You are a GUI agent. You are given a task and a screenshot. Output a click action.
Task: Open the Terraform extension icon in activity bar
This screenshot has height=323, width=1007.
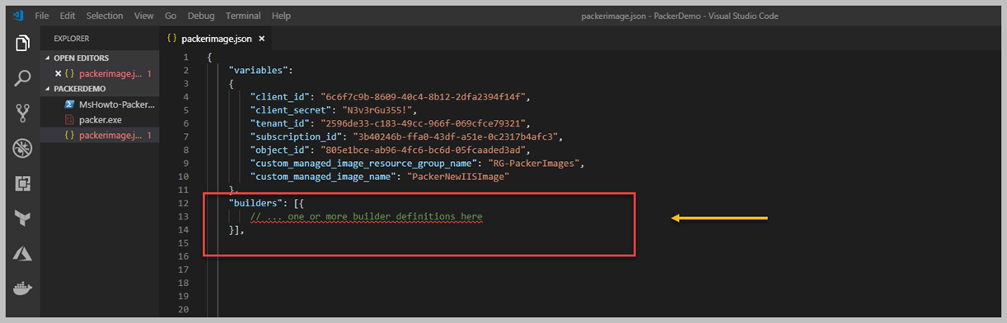(22, 219)
